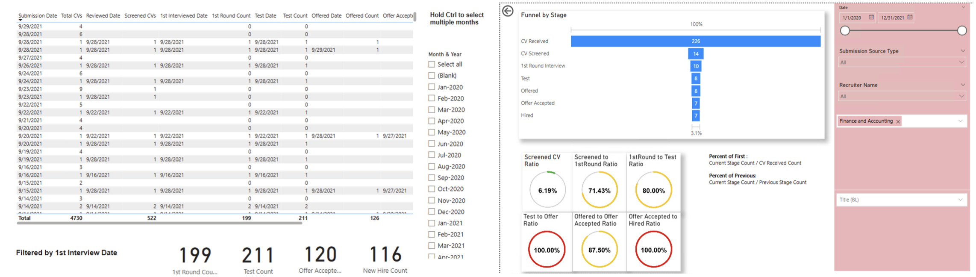976x277 pixels.
Task: Open the end date calendar picker
Action: (x=910, y=18)
